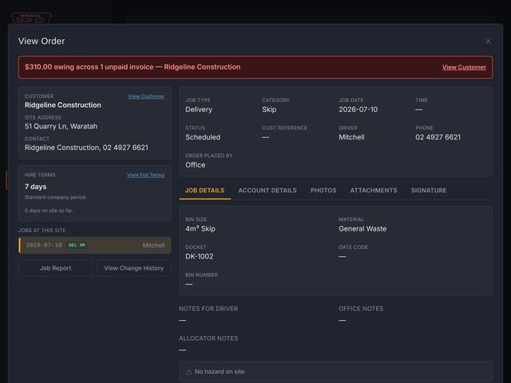Open View Customer link in customer card
Image resolution: width=511 pixels, height=383 pixels.
(x=146, y=97)
